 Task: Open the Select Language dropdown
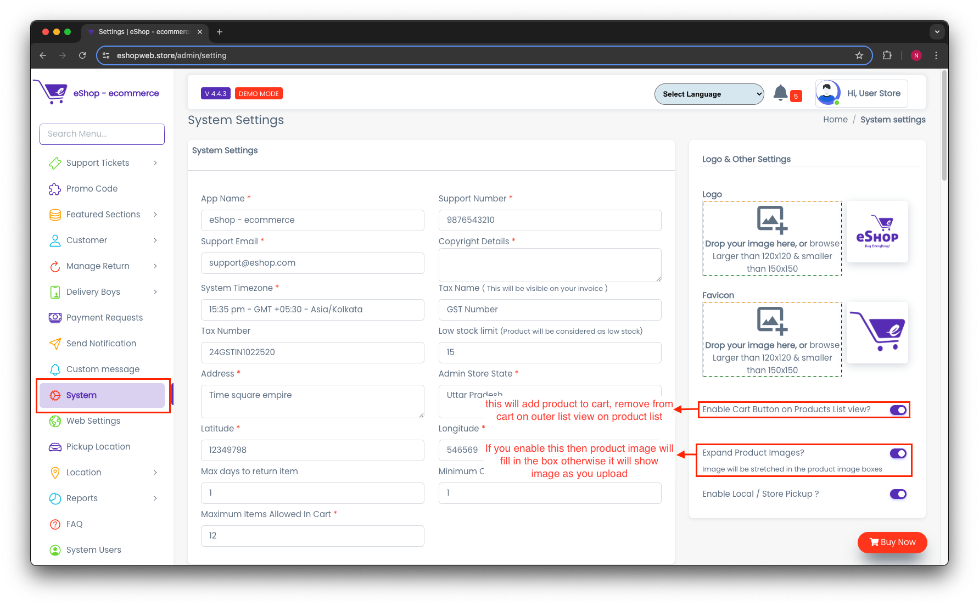(x=709, y=94)
